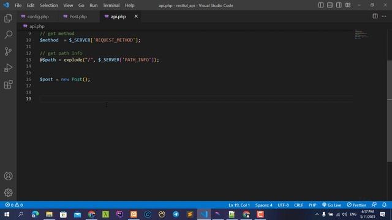
Task: Open the View menu
Action: click(x=68, y=5)
